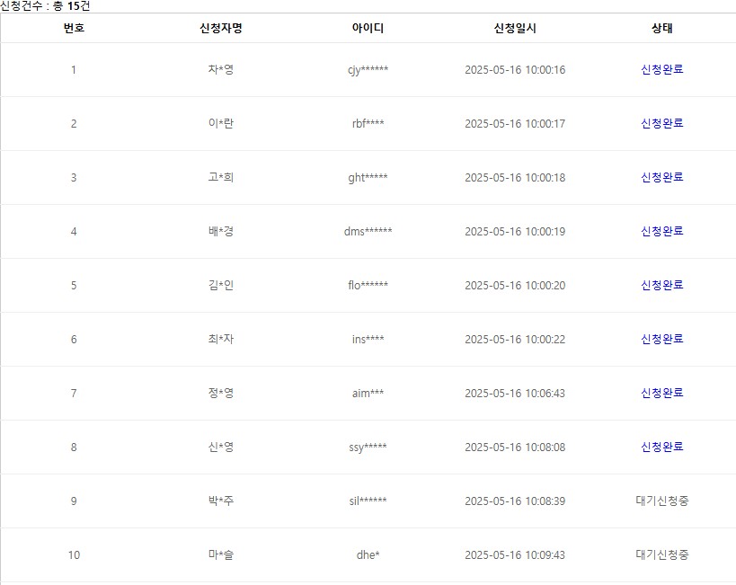Click 대기신청중 status for 마*슬

661,554
